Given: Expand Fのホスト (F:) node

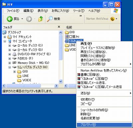Looking at the screenshot, I should pyautogui.click(x=10, y=58).
